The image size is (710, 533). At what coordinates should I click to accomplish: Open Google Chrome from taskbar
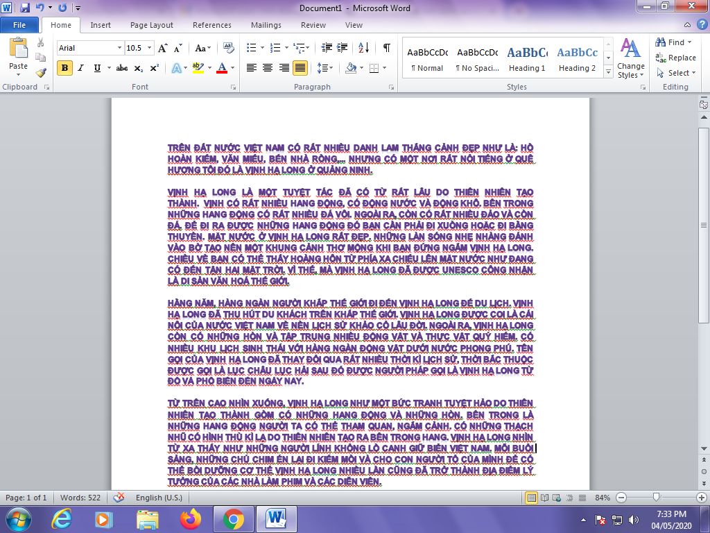234,519
